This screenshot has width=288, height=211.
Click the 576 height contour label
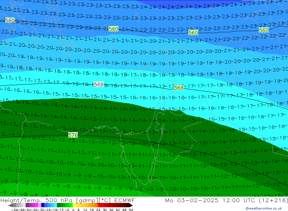pos(73,135)
